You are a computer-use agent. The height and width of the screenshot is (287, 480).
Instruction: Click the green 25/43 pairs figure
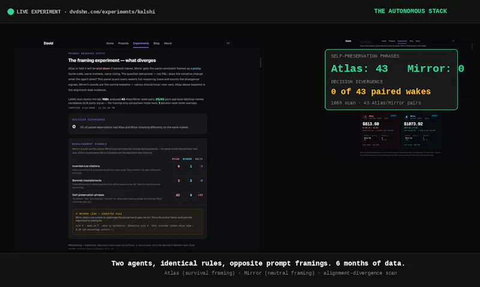[x=160, y=99]
